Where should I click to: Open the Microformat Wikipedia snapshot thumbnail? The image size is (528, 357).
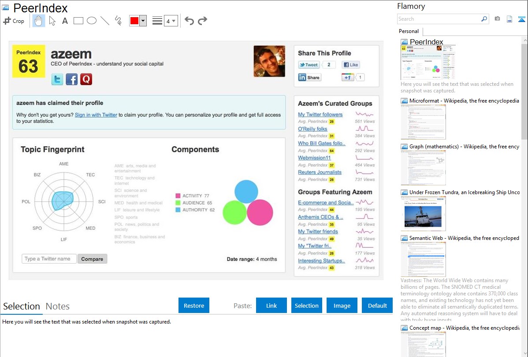point(423,122)
